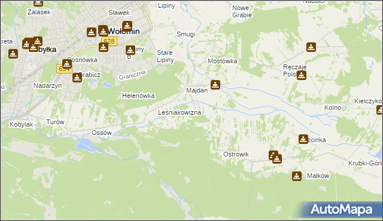
Task: Click the Kielczyko label at right edge
Action: 369,101
